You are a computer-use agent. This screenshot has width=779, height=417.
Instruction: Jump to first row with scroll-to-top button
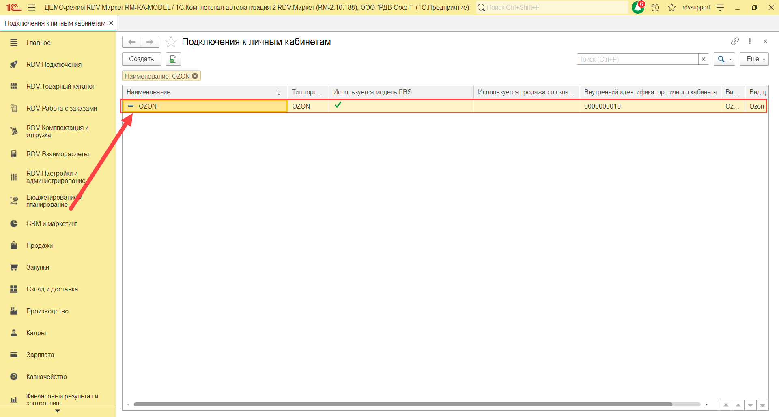(726, 405)
